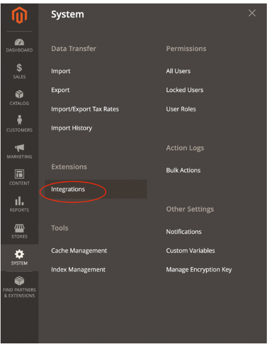Open Index Management page
The image size is (268, 348).
pyautogui.click(x=78, y=269)
